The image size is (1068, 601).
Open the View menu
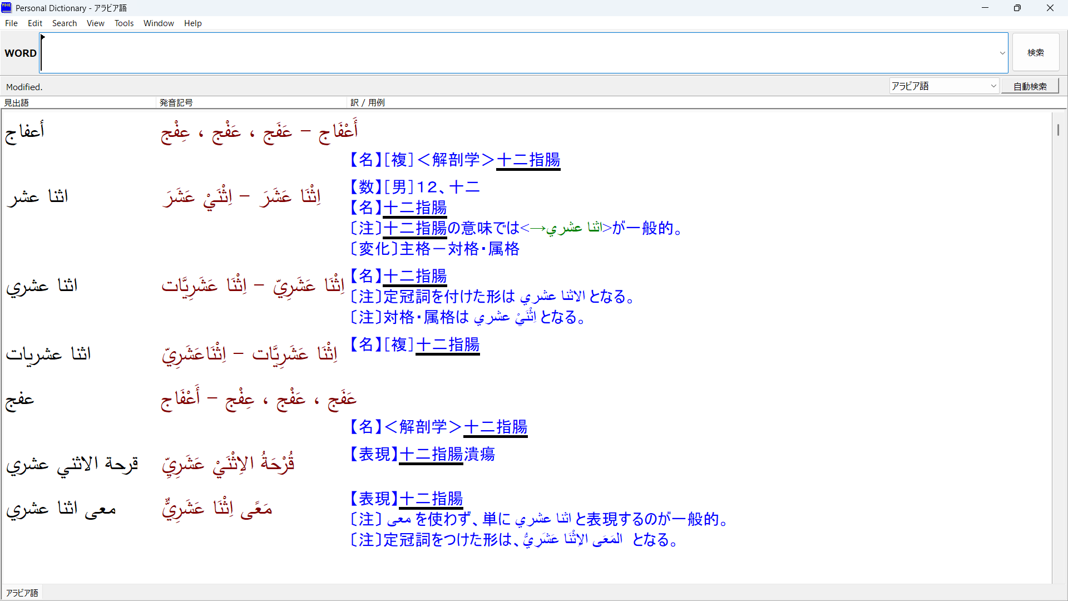point(95,23)
